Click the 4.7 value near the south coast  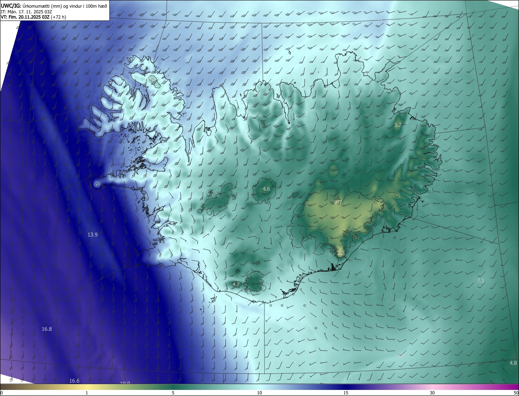[236, 285]
